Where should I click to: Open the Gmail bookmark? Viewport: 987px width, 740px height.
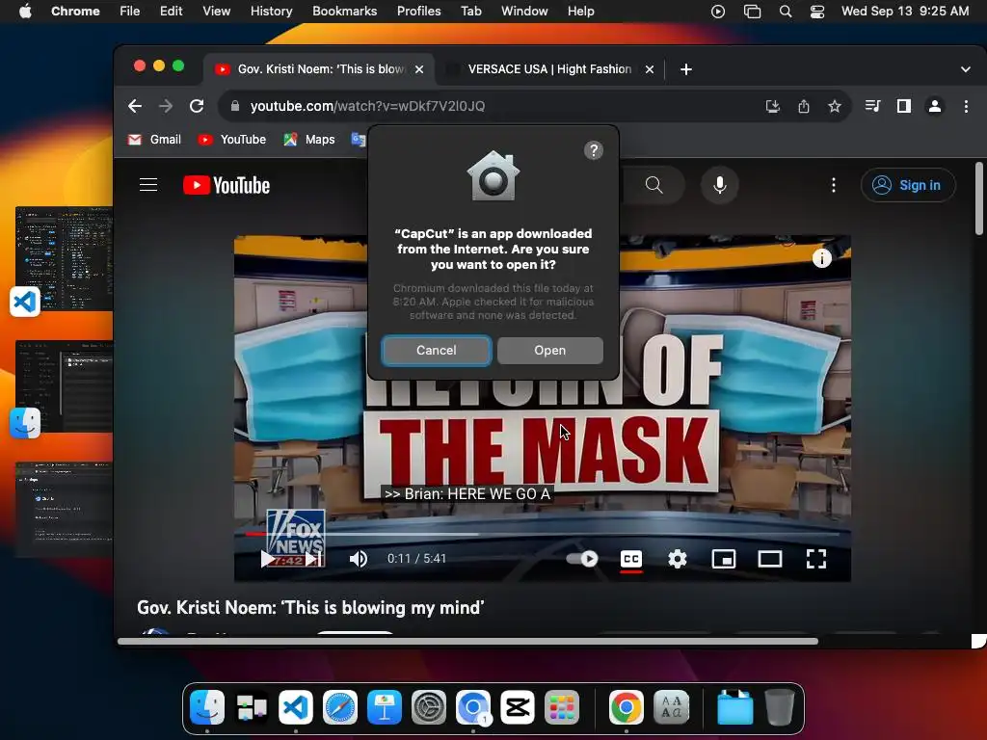click(x=154, y=140)
